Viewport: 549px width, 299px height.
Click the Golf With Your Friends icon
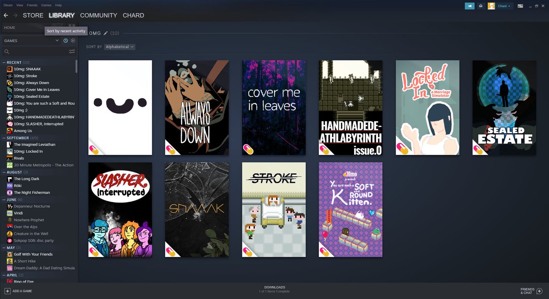coord(10,254)
